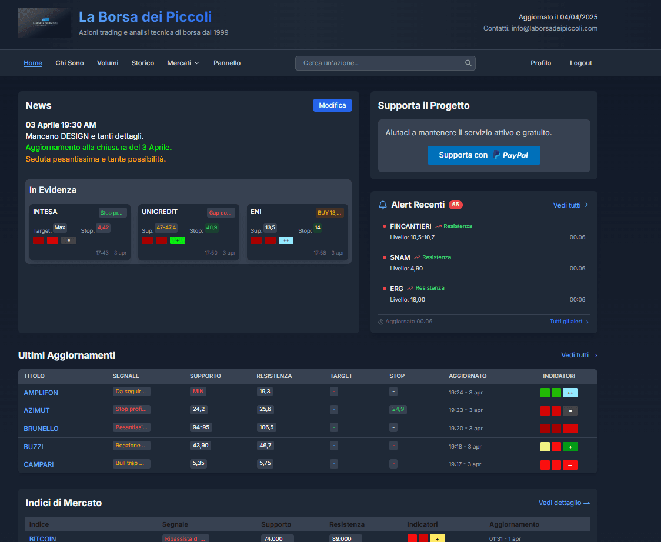Screen dimensions: 661x542
Task: Click the info@laborsadeipiccoli.com contact email
Action: [x=555, y=28]
